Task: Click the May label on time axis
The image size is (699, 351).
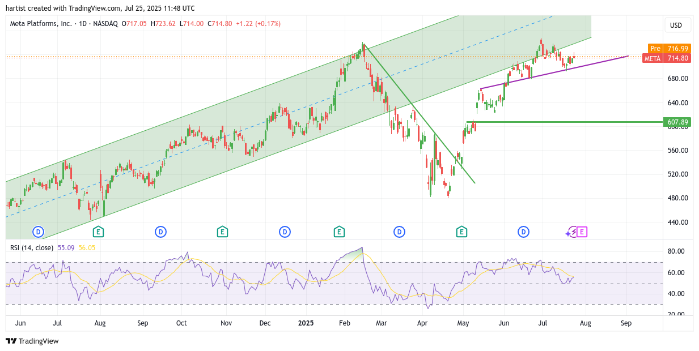Action: pos(463,323)
